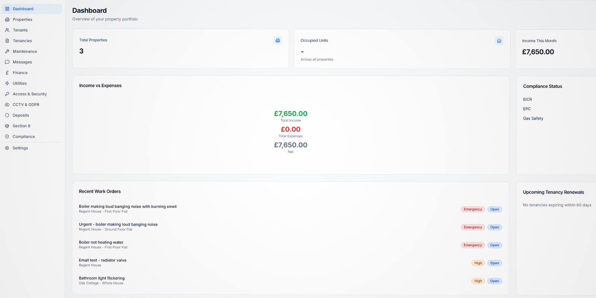Click the Access & Security key icon
The width and height of the screenshot is (596, 298).
pyautogui.click(x=7, y=94)
